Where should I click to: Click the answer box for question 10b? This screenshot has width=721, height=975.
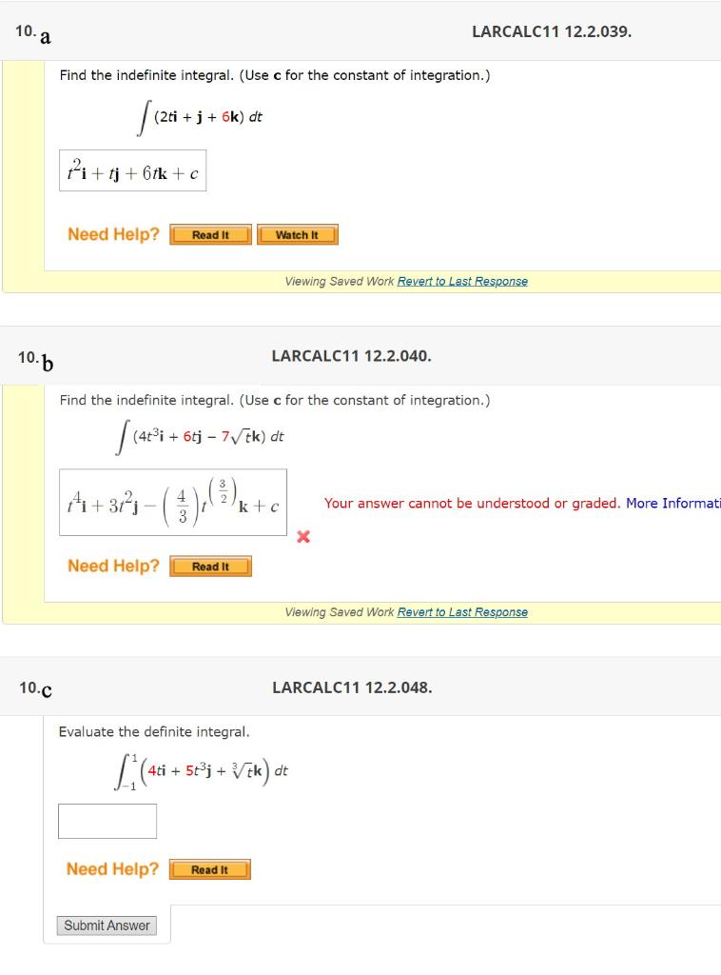click(x=173, y=503)
